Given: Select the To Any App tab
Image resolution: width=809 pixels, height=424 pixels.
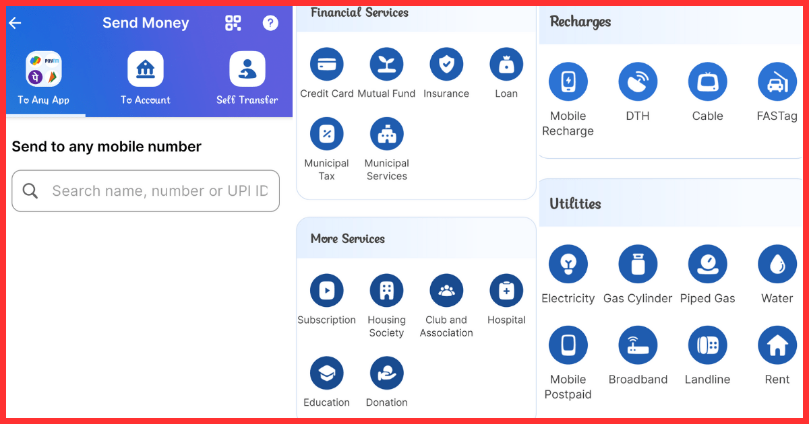Looking at the screenshot, I should (x=44, y=79).
